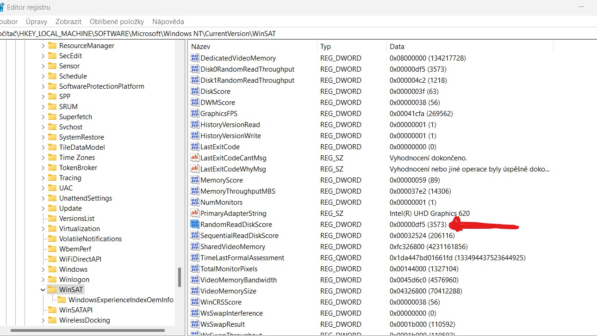Open the Úpravy menu

(x=37, y=21)
